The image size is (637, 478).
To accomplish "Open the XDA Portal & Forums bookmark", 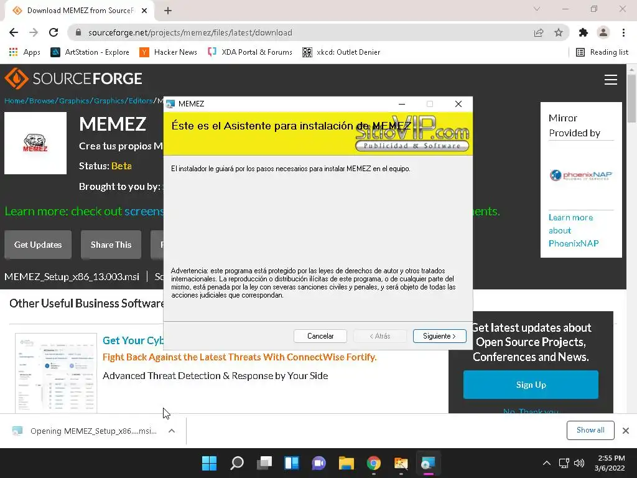I will coord(250,52).
